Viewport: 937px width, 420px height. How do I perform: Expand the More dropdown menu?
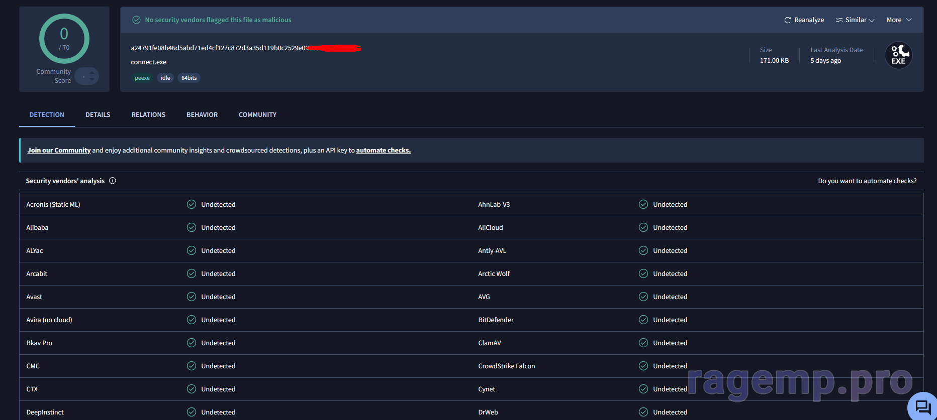(899, 20)
